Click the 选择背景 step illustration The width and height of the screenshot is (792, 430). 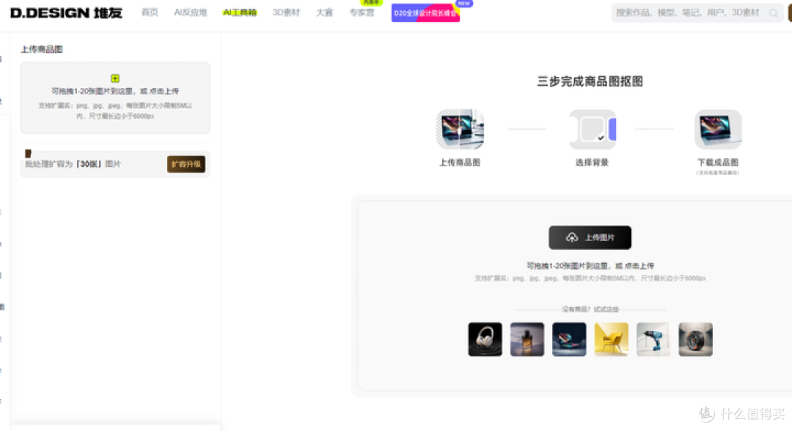coord(593,130)
